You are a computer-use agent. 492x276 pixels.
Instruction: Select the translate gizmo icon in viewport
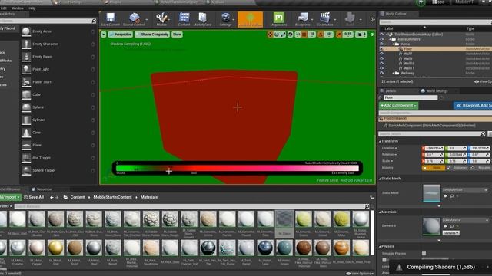pyautogui.click(x=270, y=34)
